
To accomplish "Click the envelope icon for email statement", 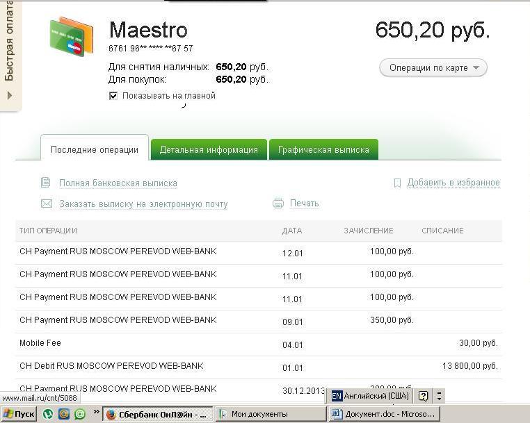I will coord(47,204).
